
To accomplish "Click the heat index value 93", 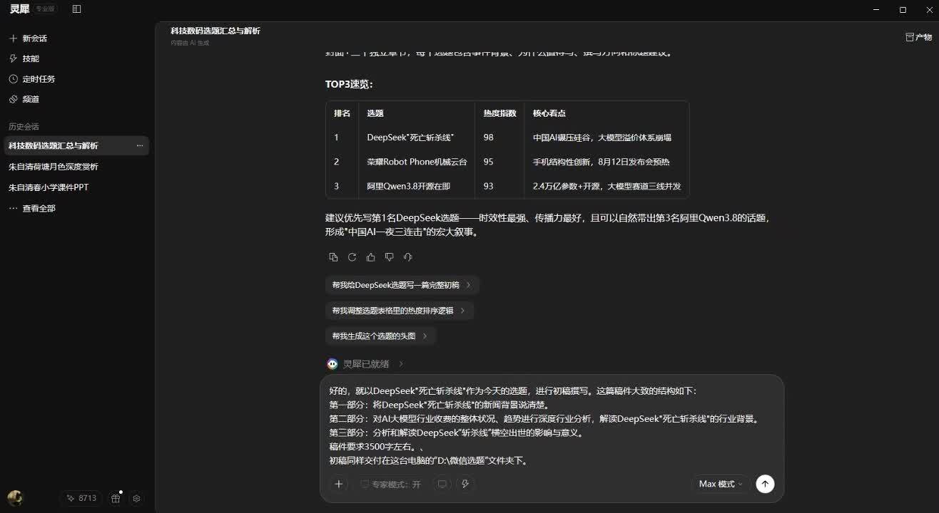I will pyautogui.click(x=488, y=186).
